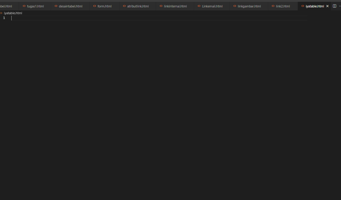Click the HTML icon on atributlink.html tab

point(124,6)
